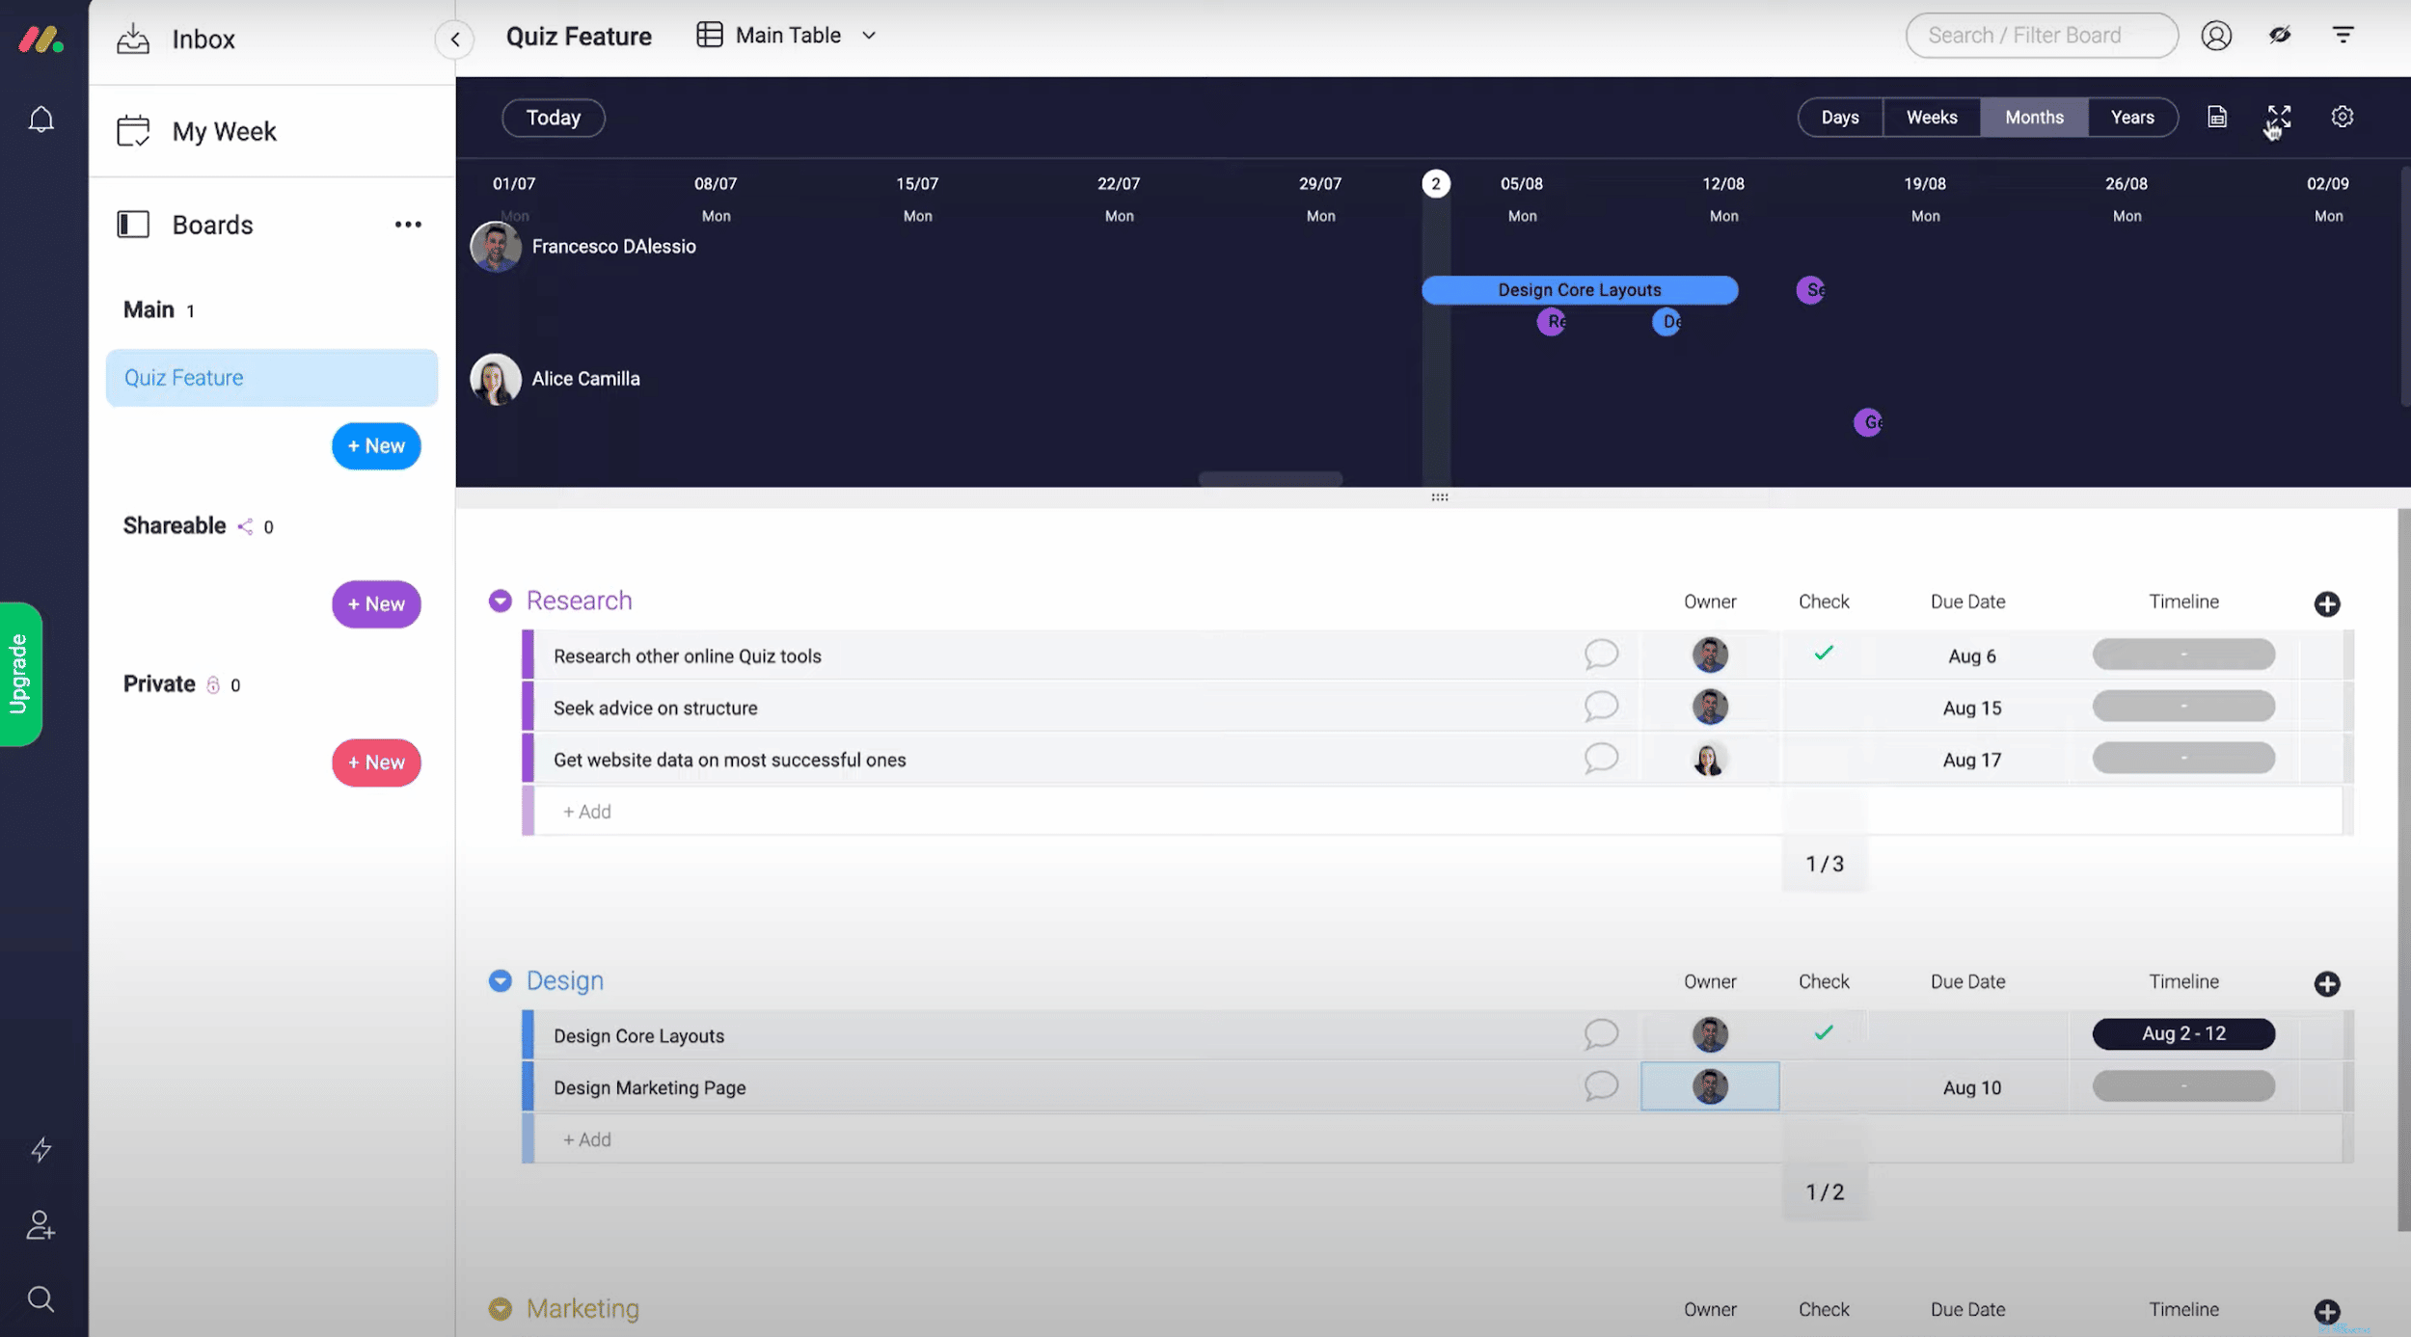This screenshot has height=1337, width=2411.
Task: Switch timeline to Weeks view
Action: (x=1931, y=118)
